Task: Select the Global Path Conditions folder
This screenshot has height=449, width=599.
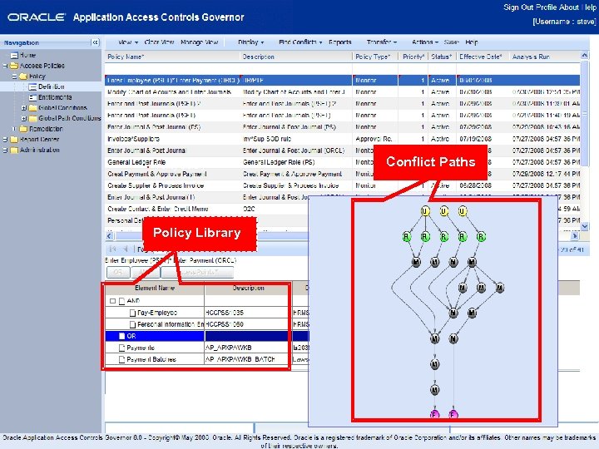Action: (70, 118)
